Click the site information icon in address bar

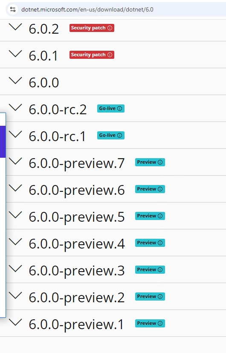coord(13,9)
